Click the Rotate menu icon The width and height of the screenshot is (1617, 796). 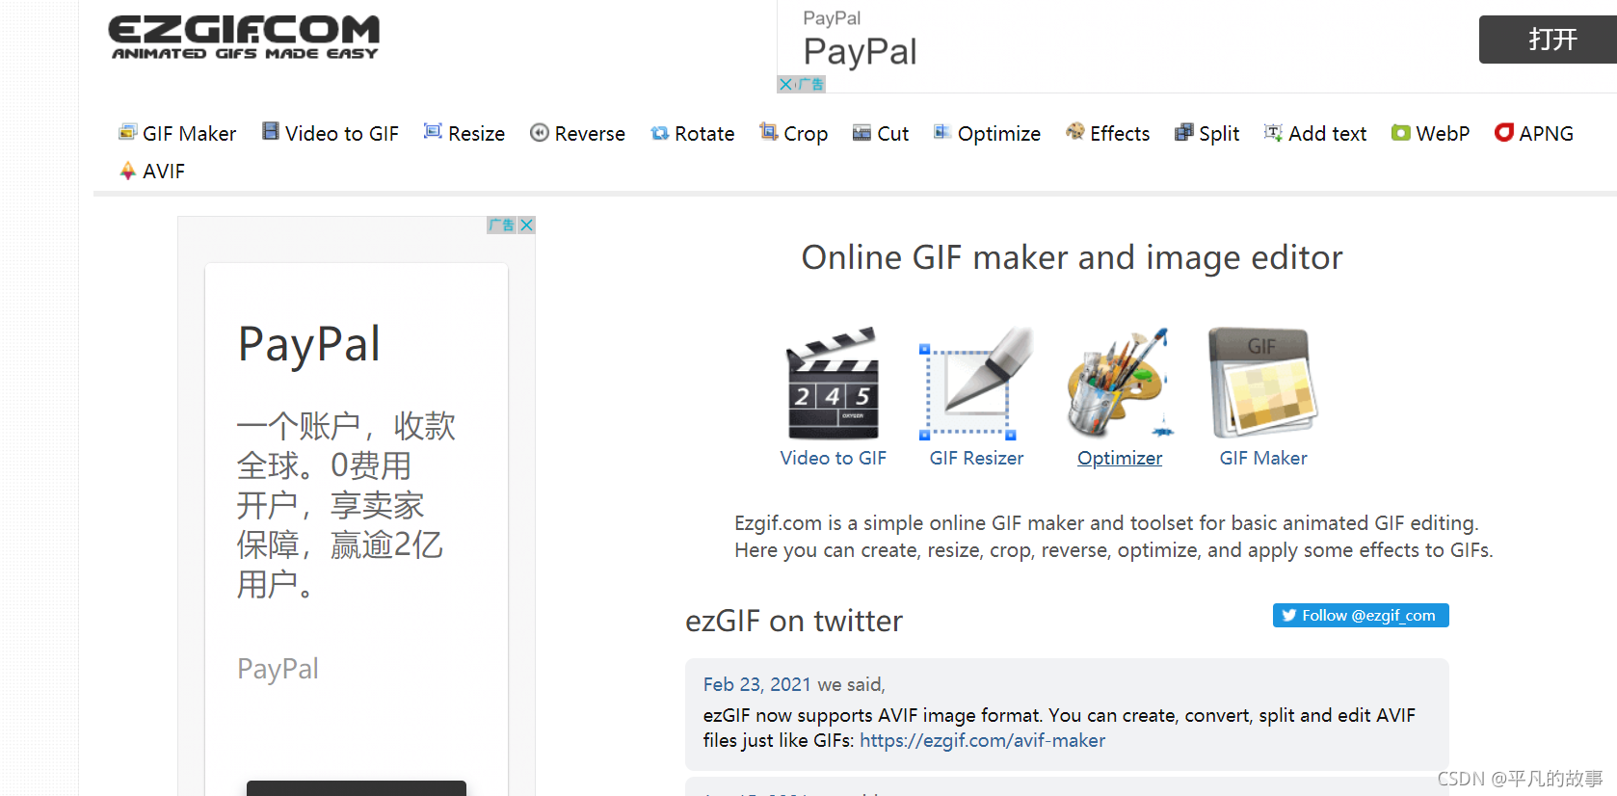click(660, 133)
